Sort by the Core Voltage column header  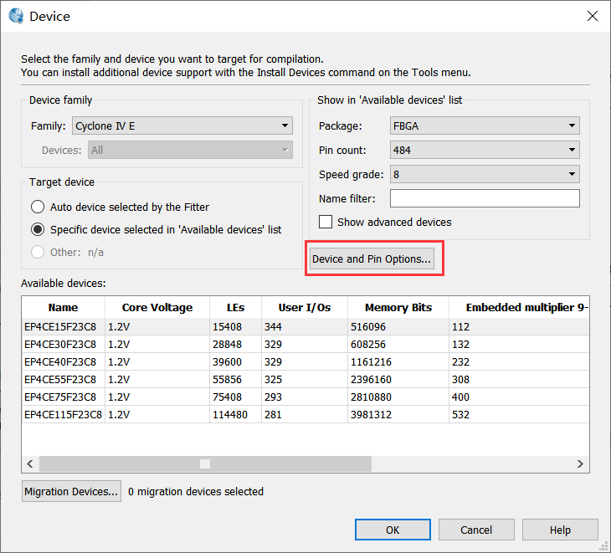pyautogui.click(x=157, y=308)
